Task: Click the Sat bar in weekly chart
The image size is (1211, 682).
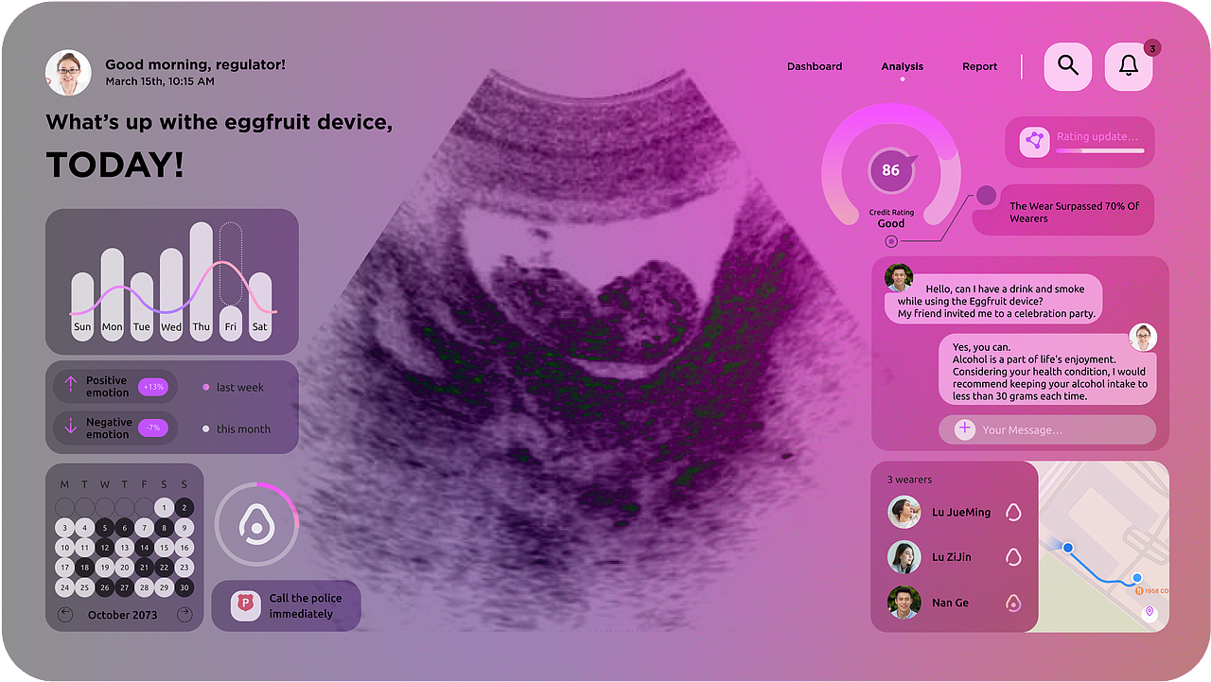Action: point(260,306)
